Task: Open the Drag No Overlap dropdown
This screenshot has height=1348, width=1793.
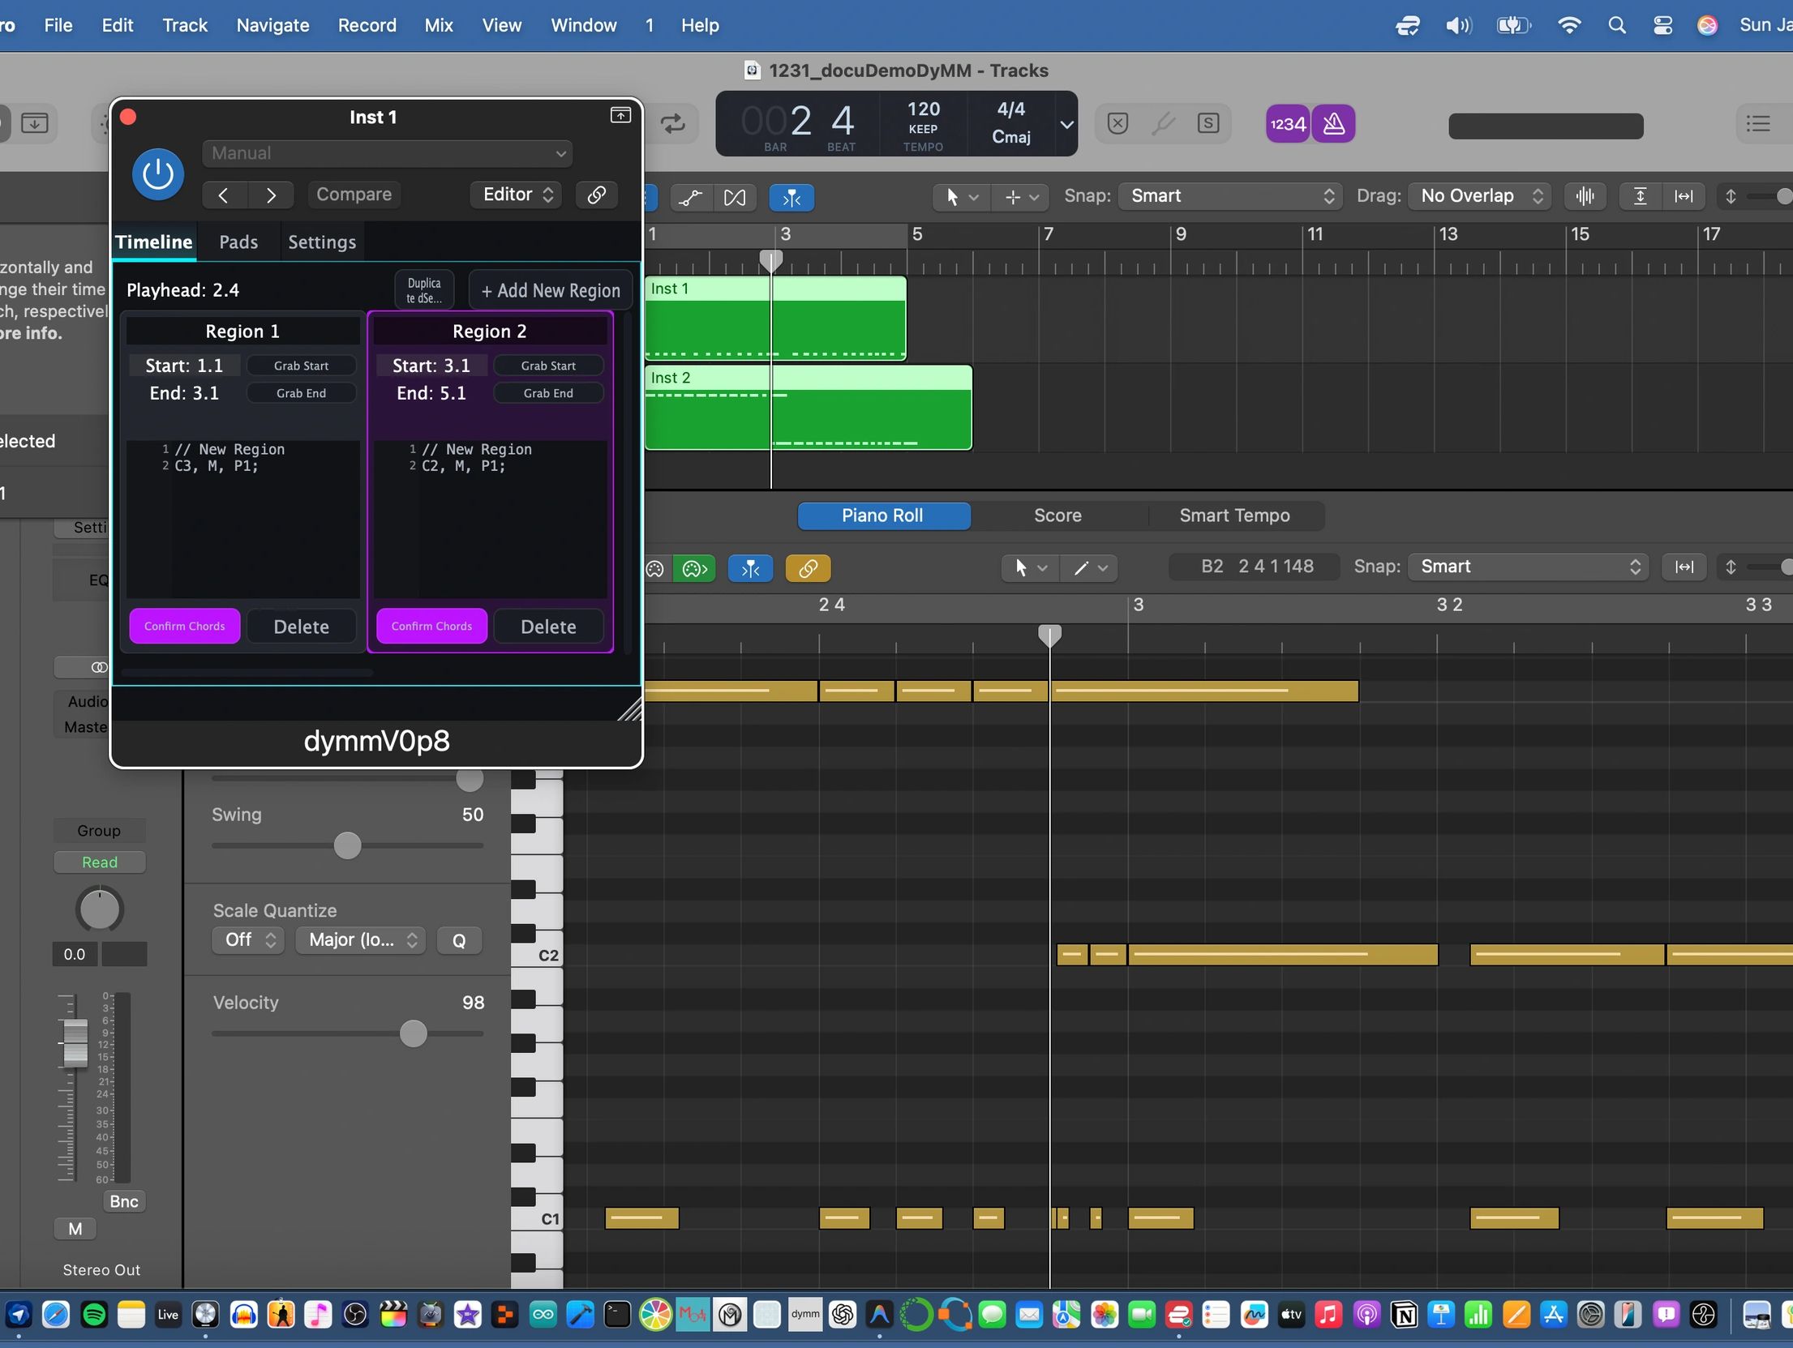Action: pos(1480,196)
